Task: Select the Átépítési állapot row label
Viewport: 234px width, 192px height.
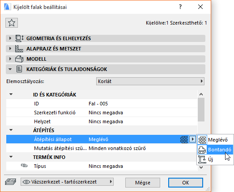Action: click(x=53, y=139)
